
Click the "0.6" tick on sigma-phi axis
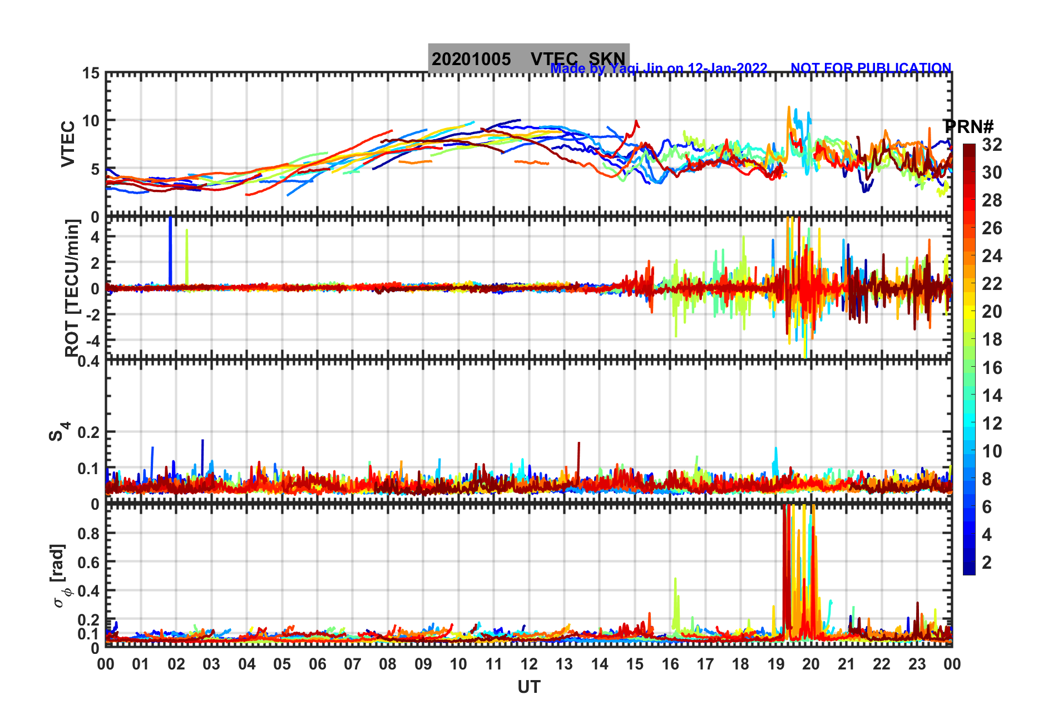88,562
